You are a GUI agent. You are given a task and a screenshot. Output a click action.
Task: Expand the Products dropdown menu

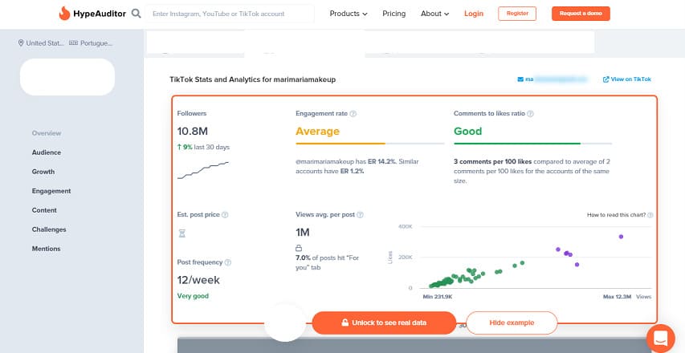349,14
